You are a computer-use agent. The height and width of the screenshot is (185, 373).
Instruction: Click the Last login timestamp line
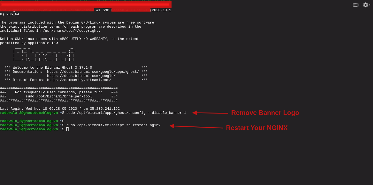coord(60,108)
